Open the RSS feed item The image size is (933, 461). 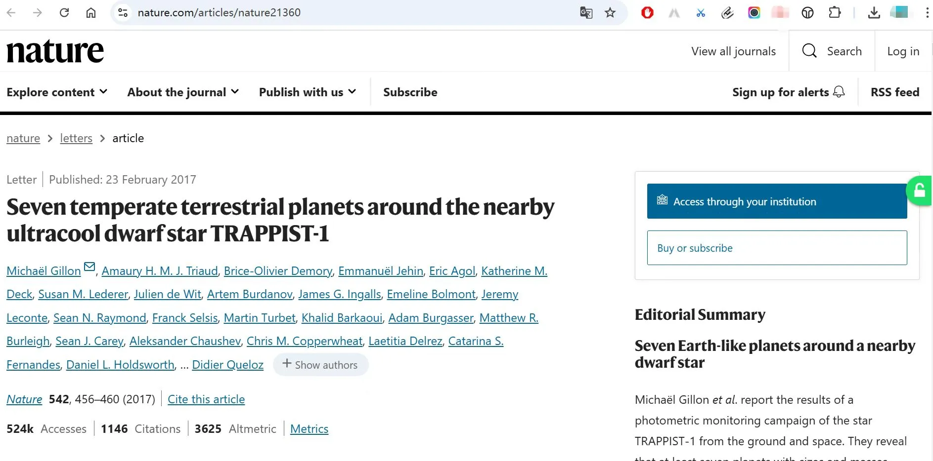click(895, 92)
